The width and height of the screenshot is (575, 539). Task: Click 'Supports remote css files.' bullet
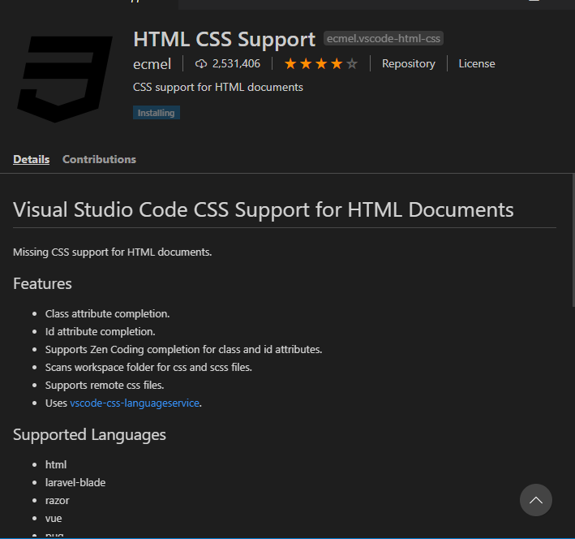pyautogui.click(x=105, y=385)
